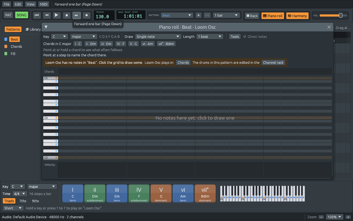Viewport: 353px width, 221px height.
Task: Insert the vii° · Bdim chord button
Action: click(x=166, y=44)
